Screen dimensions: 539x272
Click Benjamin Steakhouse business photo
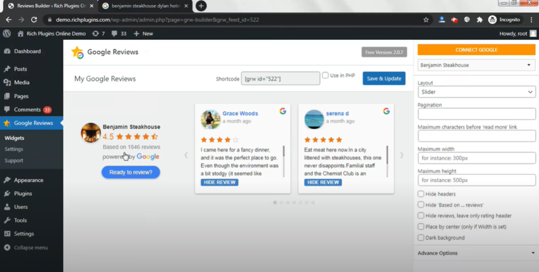click(x=91, y=132)
